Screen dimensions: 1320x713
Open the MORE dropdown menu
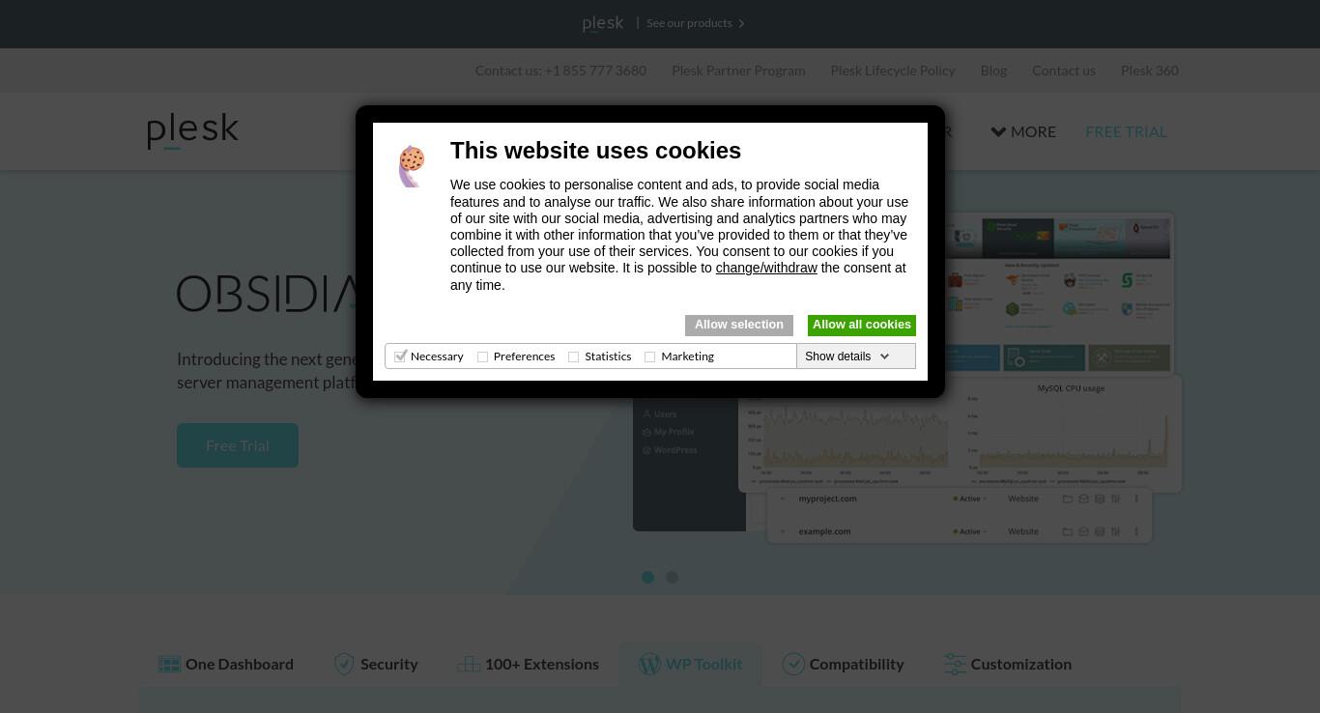[1023, 131]
